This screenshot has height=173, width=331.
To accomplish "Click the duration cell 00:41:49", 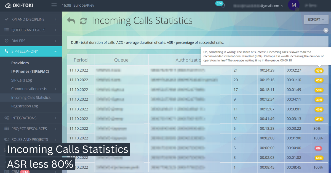I will tap(267, 119).
